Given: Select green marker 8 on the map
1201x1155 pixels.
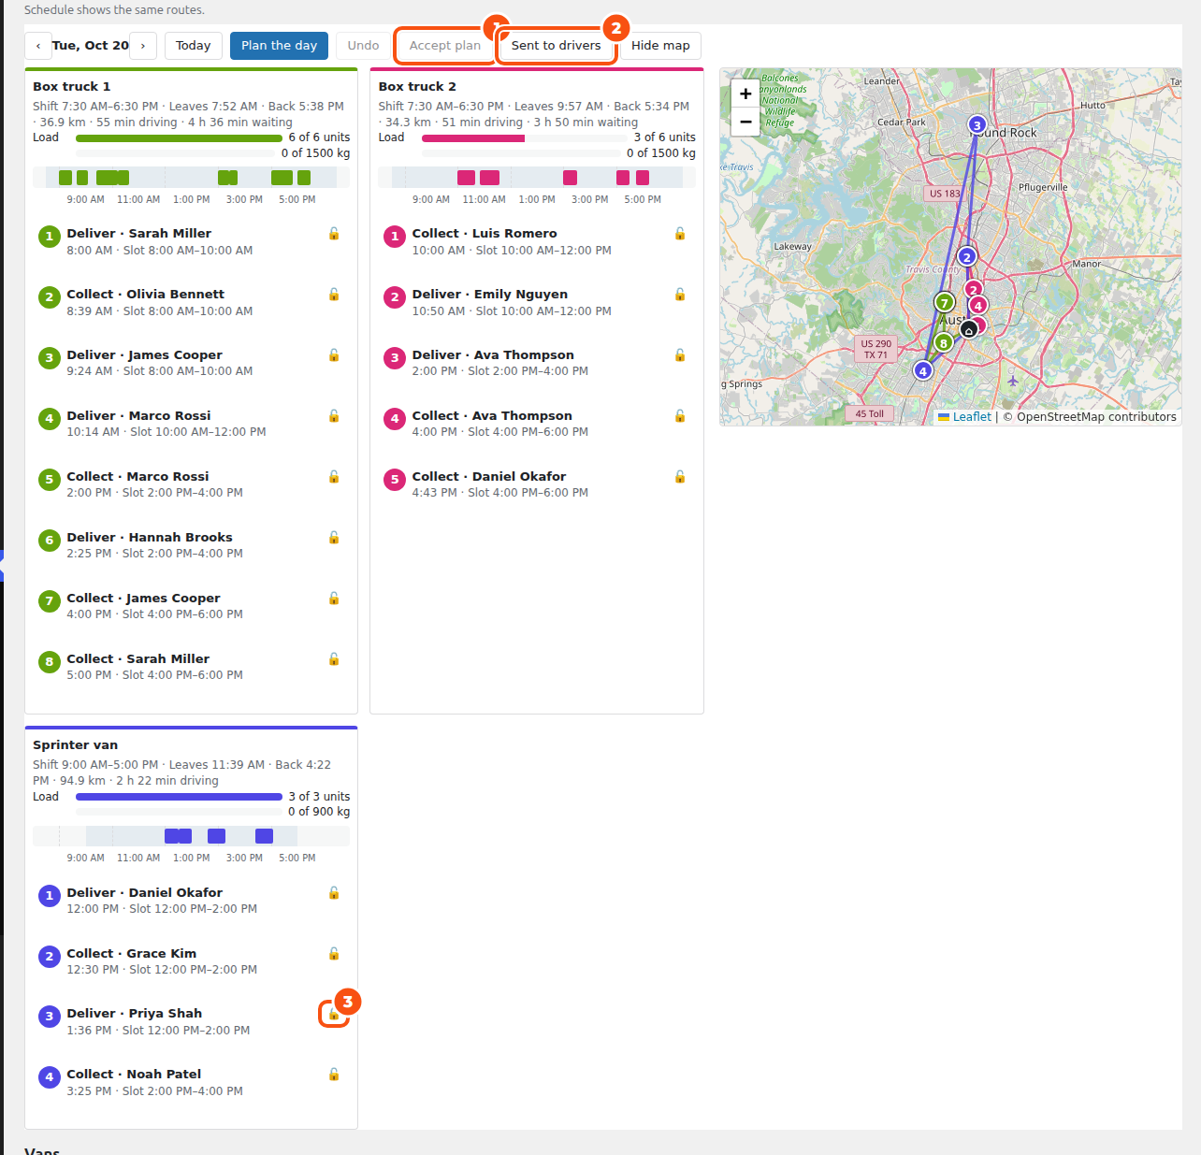Looking at the screenshot, I should [x=943, y=342].
